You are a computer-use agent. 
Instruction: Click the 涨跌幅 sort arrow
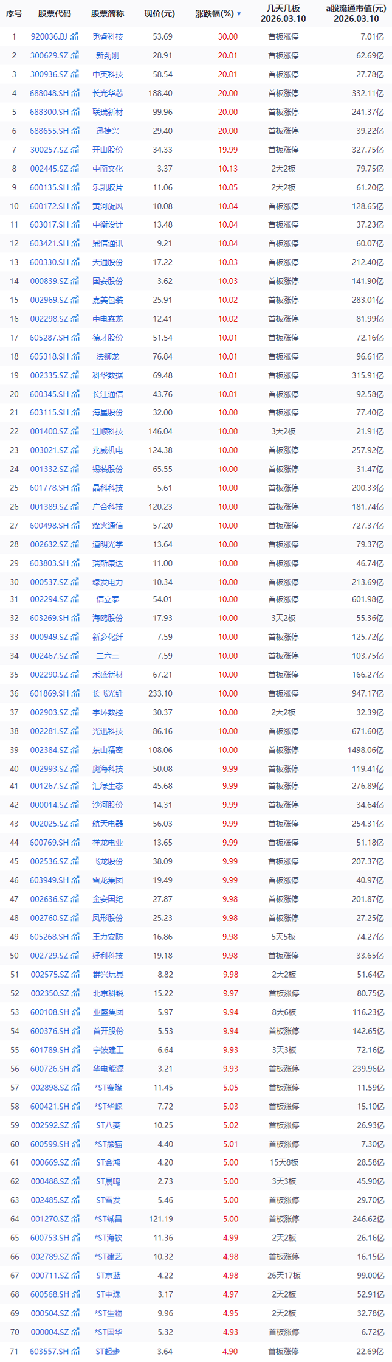coord(239,14)
